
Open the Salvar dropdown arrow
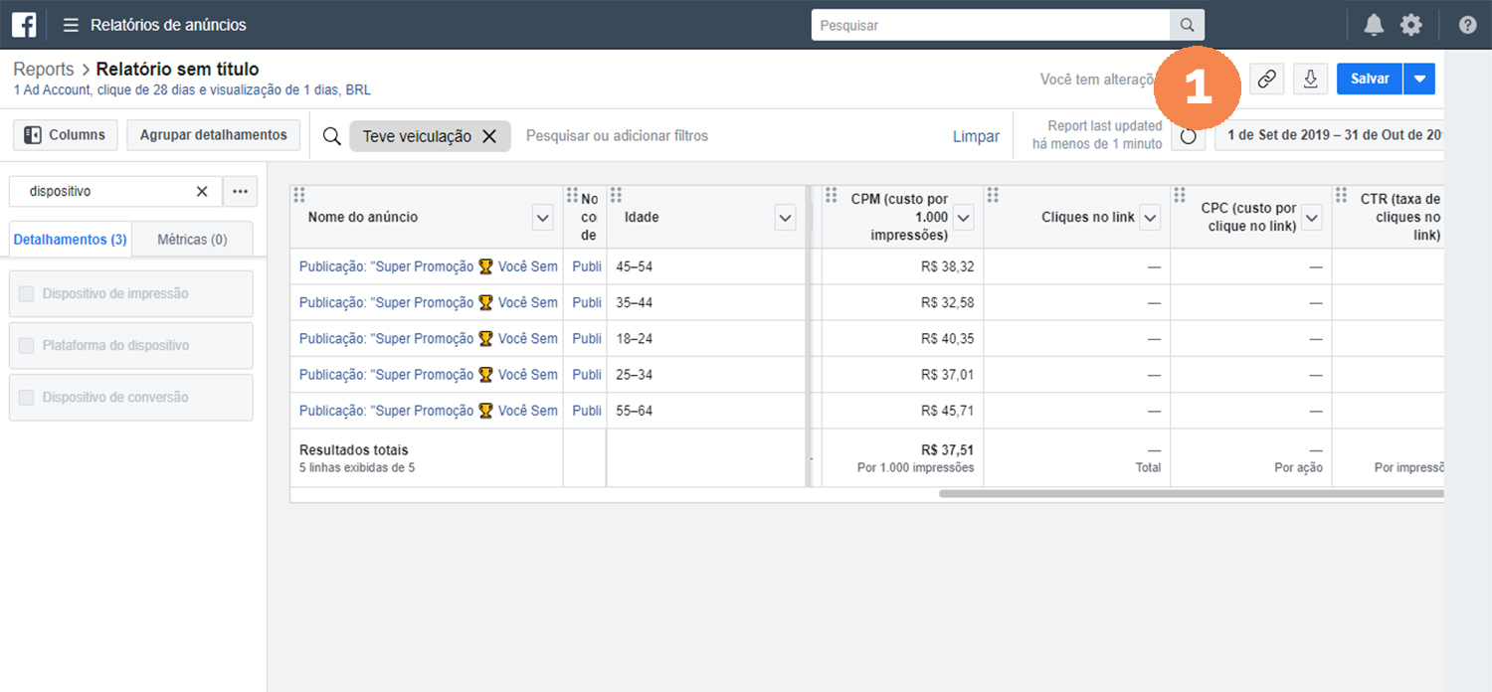click(1419, 80)
